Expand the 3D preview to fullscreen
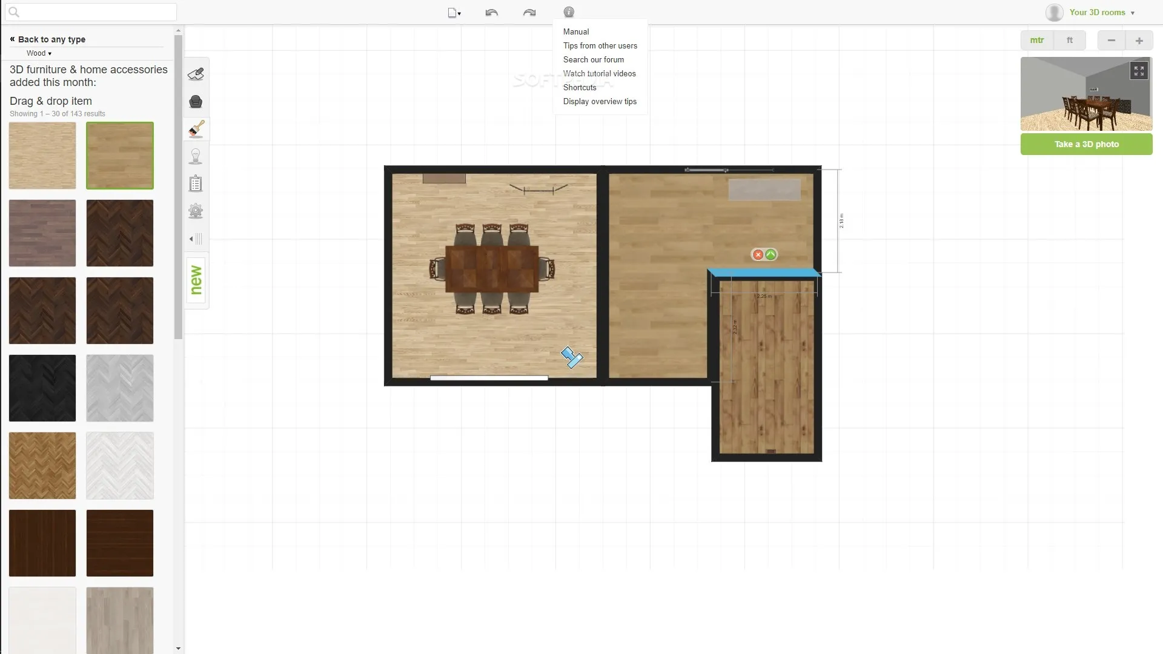The height and width of the screenshot is (654, 1163). (x=1139, y=71)
